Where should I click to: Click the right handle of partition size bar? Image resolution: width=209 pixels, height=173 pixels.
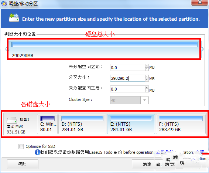click(x=202, y=49)
